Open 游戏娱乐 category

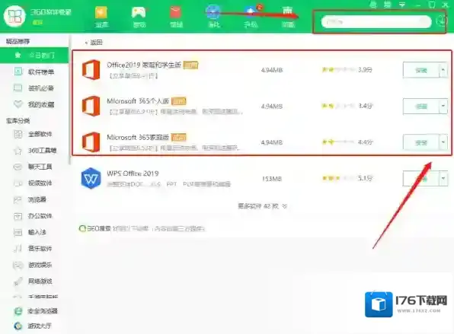point(33,265)
